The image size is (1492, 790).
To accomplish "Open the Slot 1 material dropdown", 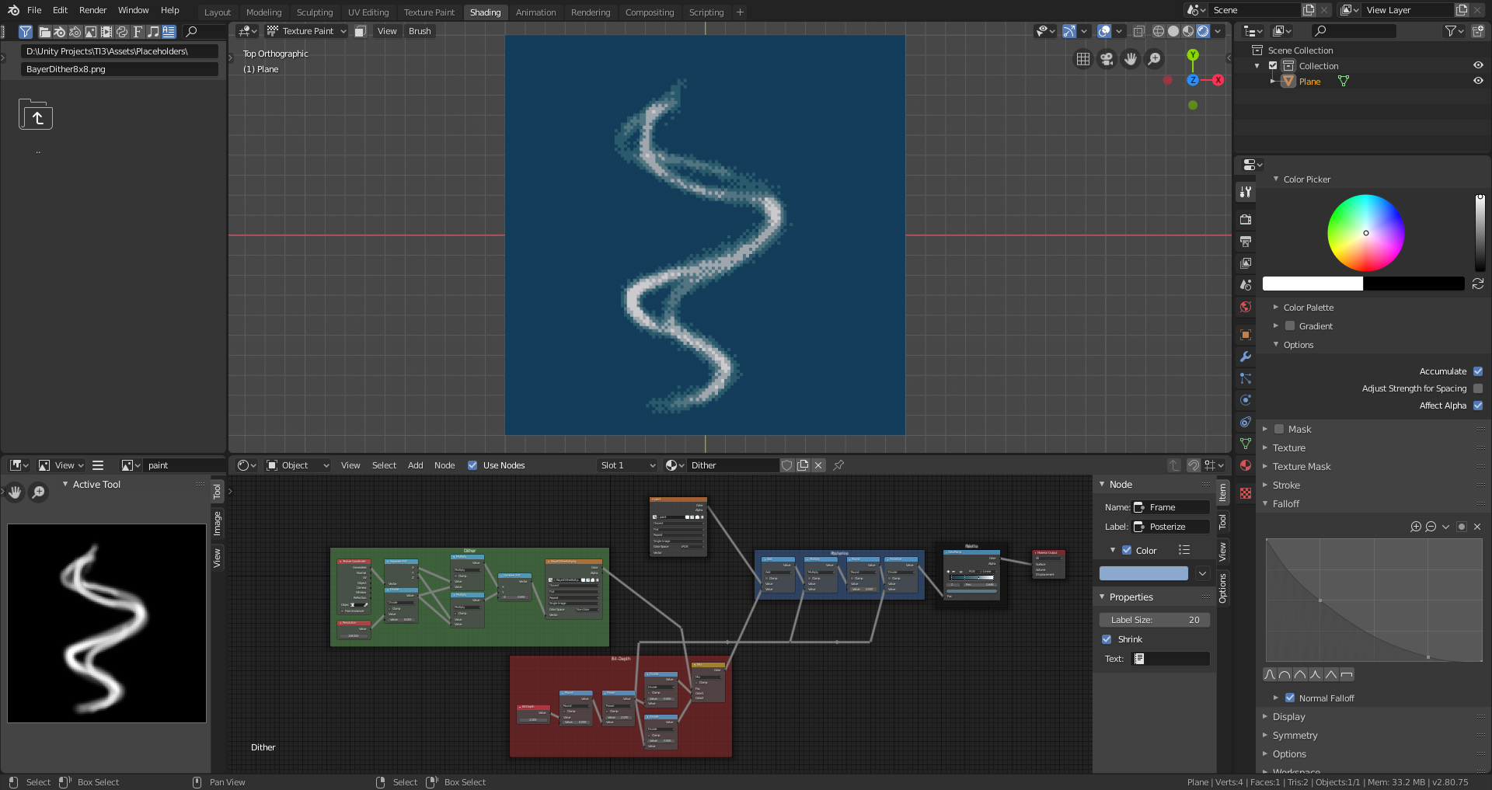I will pos(628,465).
